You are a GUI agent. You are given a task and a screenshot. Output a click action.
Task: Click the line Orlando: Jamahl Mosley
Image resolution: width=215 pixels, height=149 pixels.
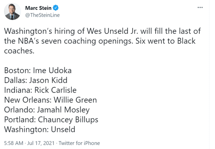[x=47, y=110]
